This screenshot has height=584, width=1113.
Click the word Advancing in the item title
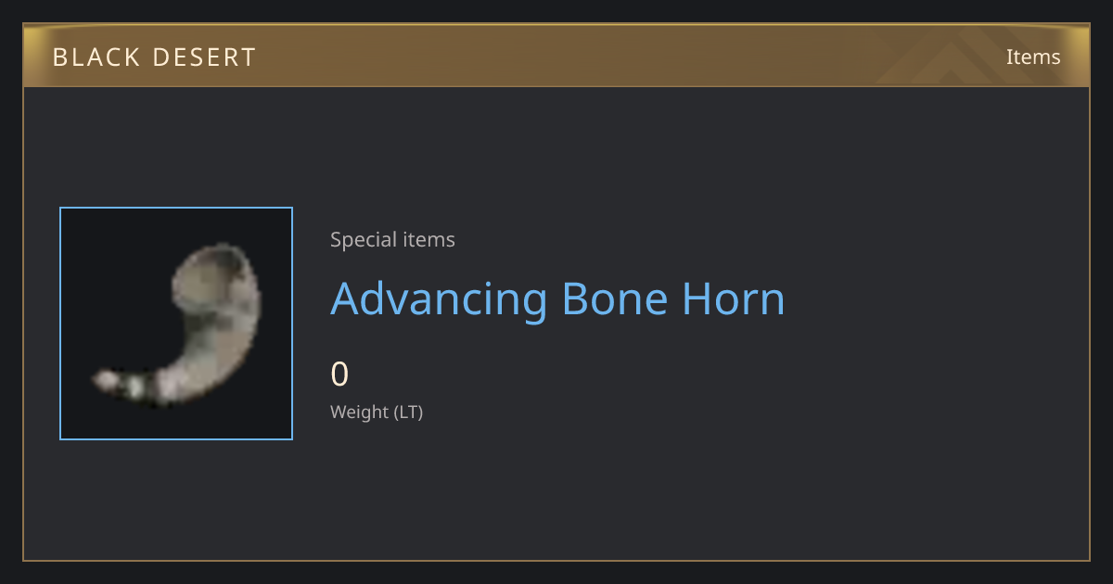pos(439,298)
